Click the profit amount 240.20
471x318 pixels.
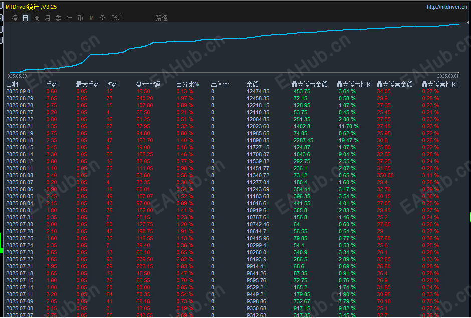point(144,98)
